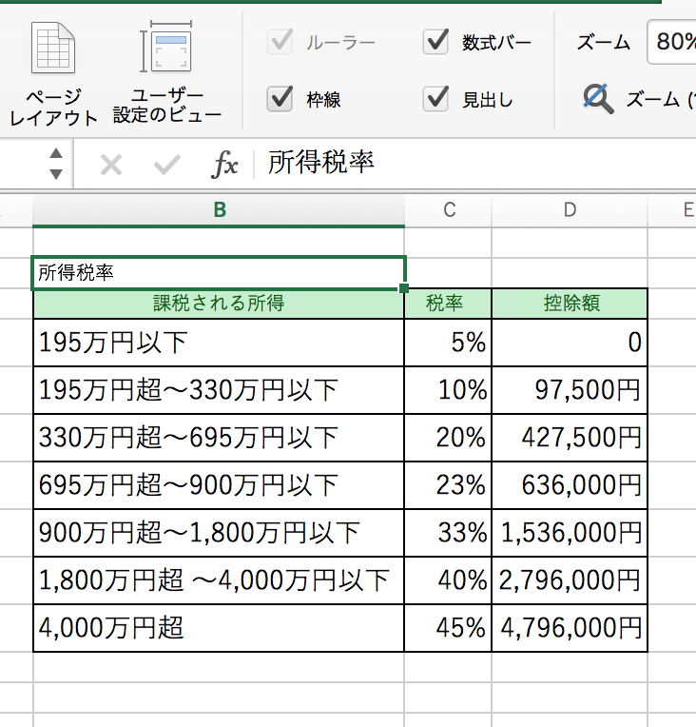This screenshot has height=727, width=696.
Task: Click in formula bar text 所得税率
Action: [x=320, y=163]
